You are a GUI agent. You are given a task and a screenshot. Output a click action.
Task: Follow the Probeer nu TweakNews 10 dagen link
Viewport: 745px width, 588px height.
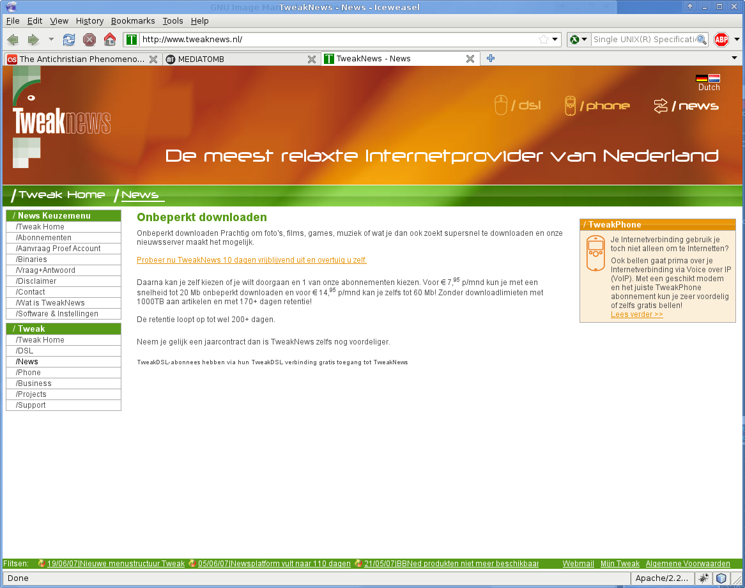(252, 260)
